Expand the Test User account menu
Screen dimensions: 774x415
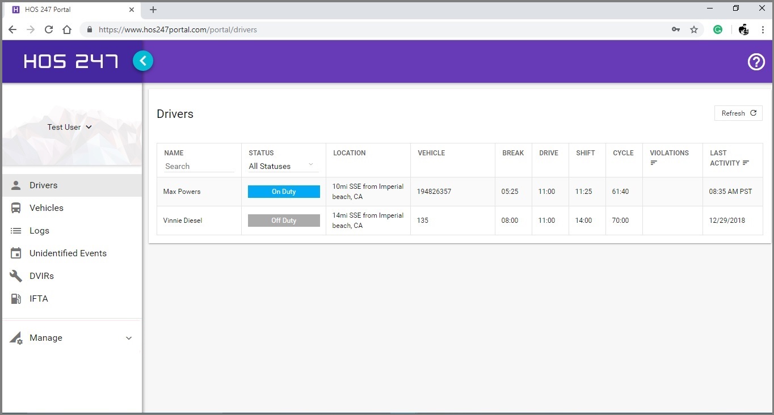(x=70, y=127)
